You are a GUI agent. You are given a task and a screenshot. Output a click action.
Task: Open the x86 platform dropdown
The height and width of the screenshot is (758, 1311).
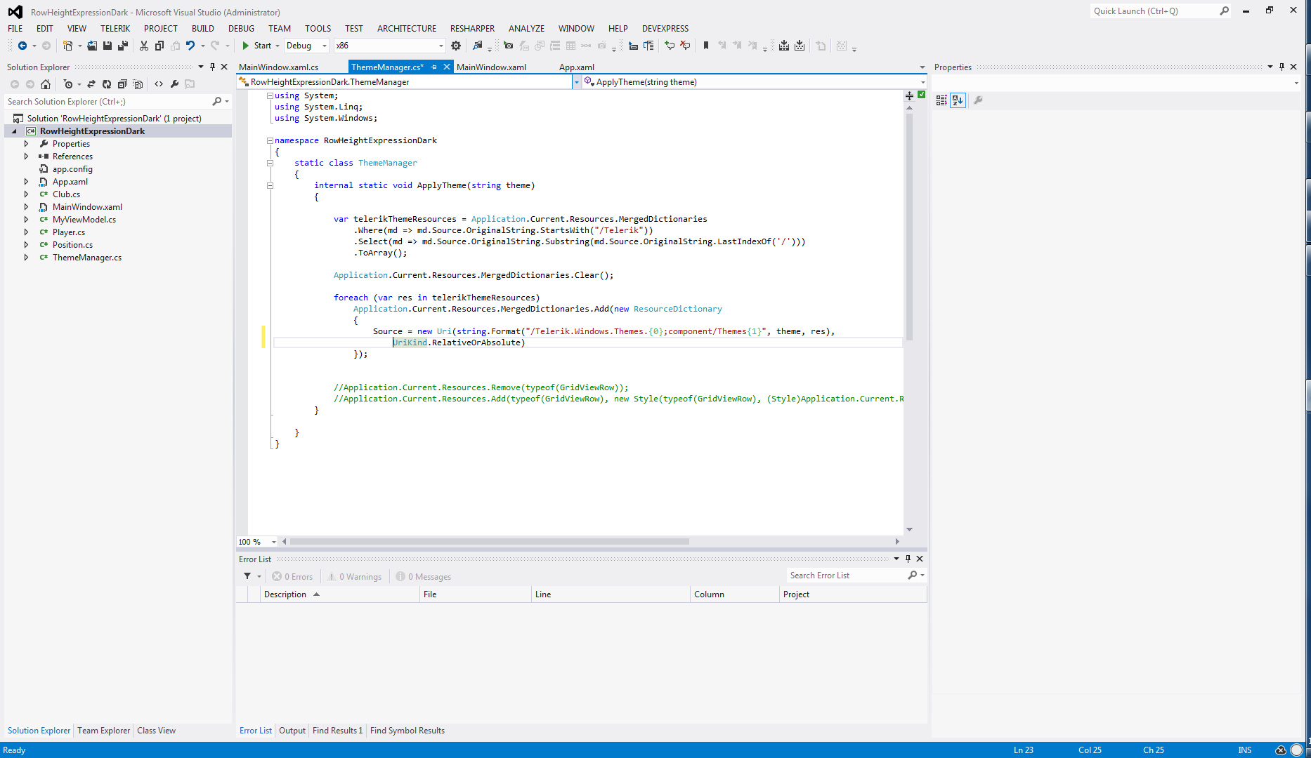coord(389,46)
